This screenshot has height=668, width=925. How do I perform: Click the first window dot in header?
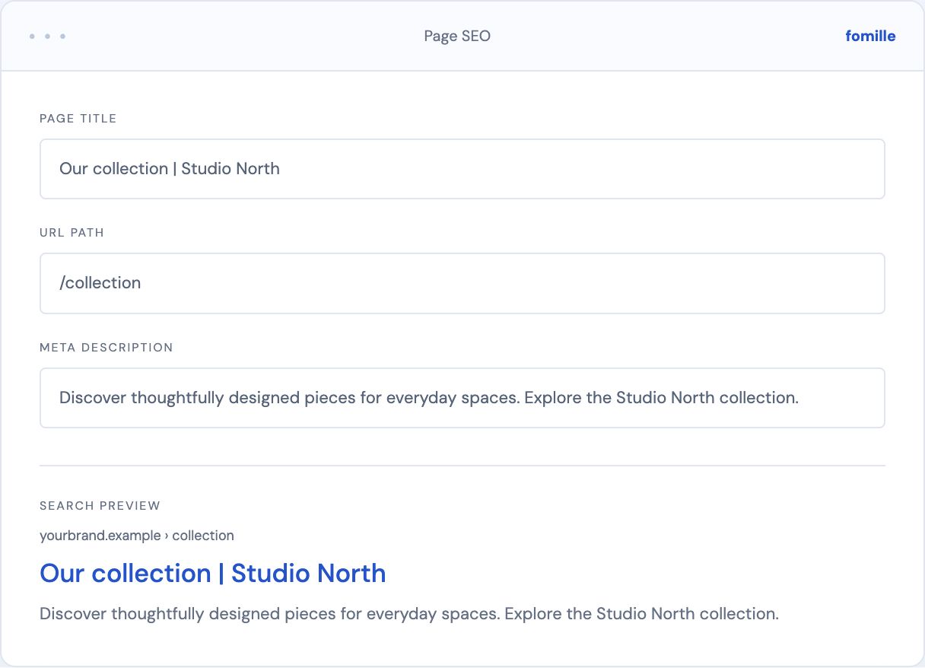32,37
